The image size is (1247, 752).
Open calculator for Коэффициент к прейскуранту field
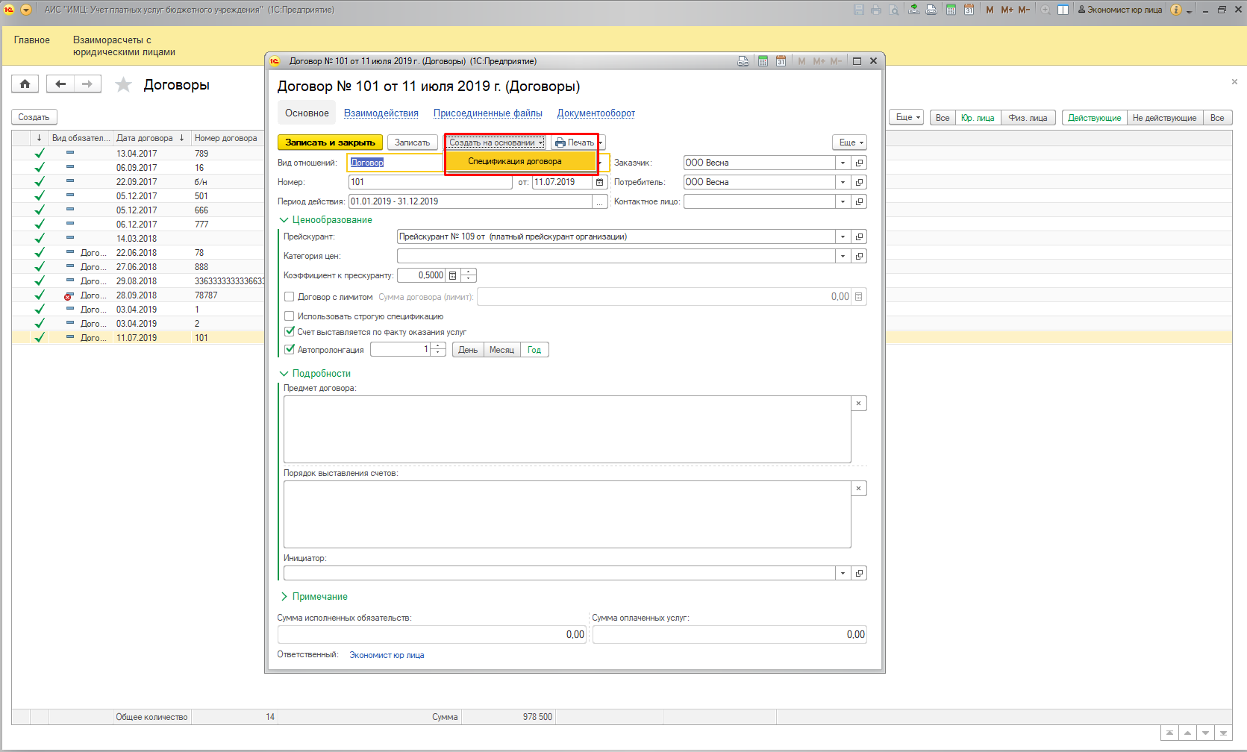click(x=452, y=275)
